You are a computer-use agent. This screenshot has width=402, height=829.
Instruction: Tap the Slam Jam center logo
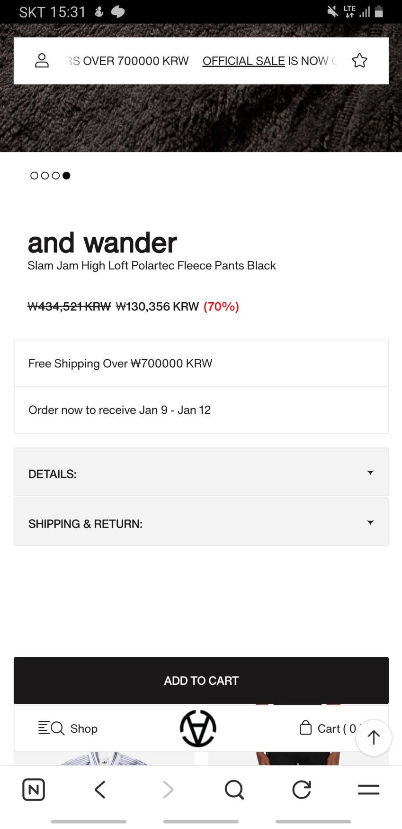point(198,728)
